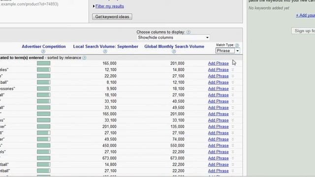This screenshot has width=315, height=177.
Task: Add Phrase for the 33,100 / 33,100 row
Action: (x=219, y=120)
